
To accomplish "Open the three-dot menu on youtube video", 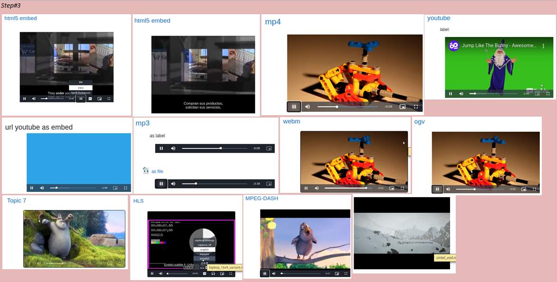I will (x=543, y=45).
